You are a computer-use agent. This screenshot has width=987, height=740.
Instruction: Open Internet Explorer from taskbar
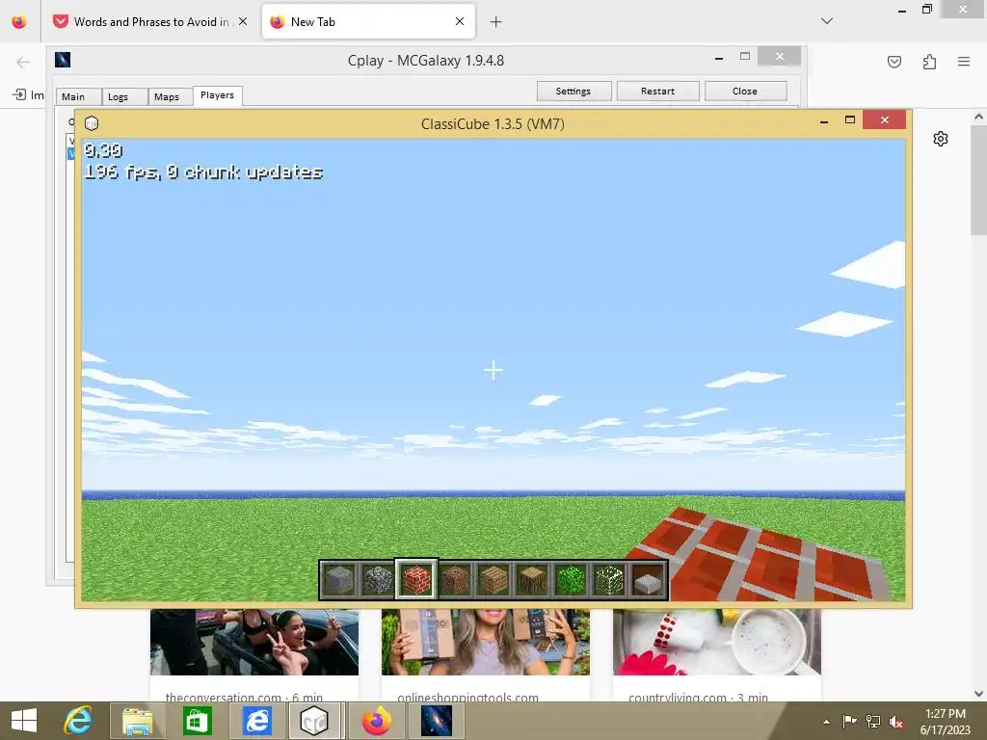79,721
